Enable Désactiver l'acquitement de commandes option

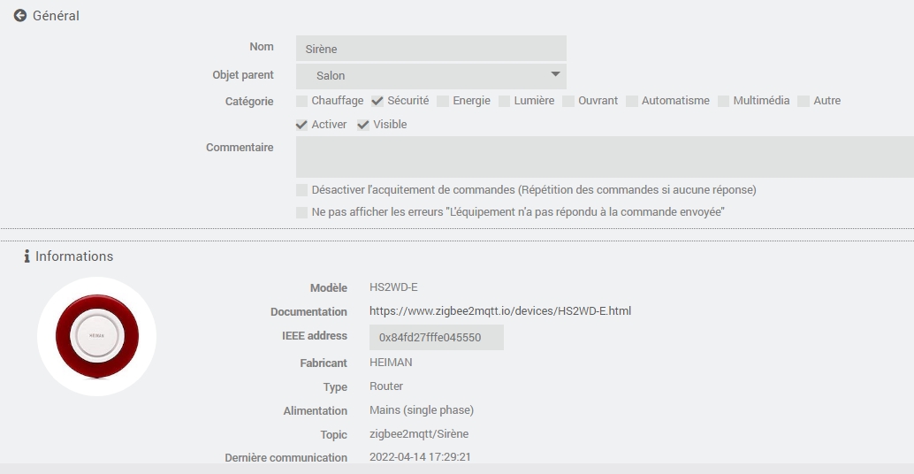point(302,190)
